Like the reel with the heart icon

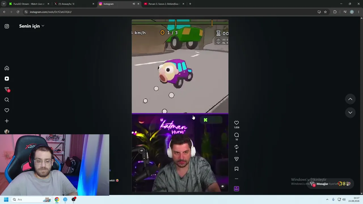(237, 123)
